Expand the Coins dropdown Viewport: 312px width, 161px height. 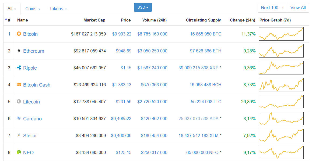33,9
